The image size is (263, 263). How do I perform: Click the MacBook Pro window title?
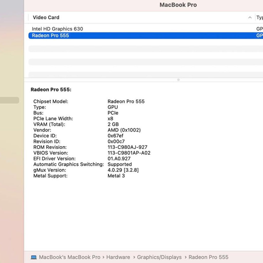178,5
